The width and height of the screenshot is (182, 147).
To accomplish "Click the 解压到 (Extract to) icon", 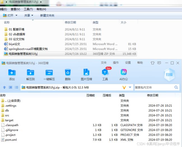I will [x=31, y=73].
